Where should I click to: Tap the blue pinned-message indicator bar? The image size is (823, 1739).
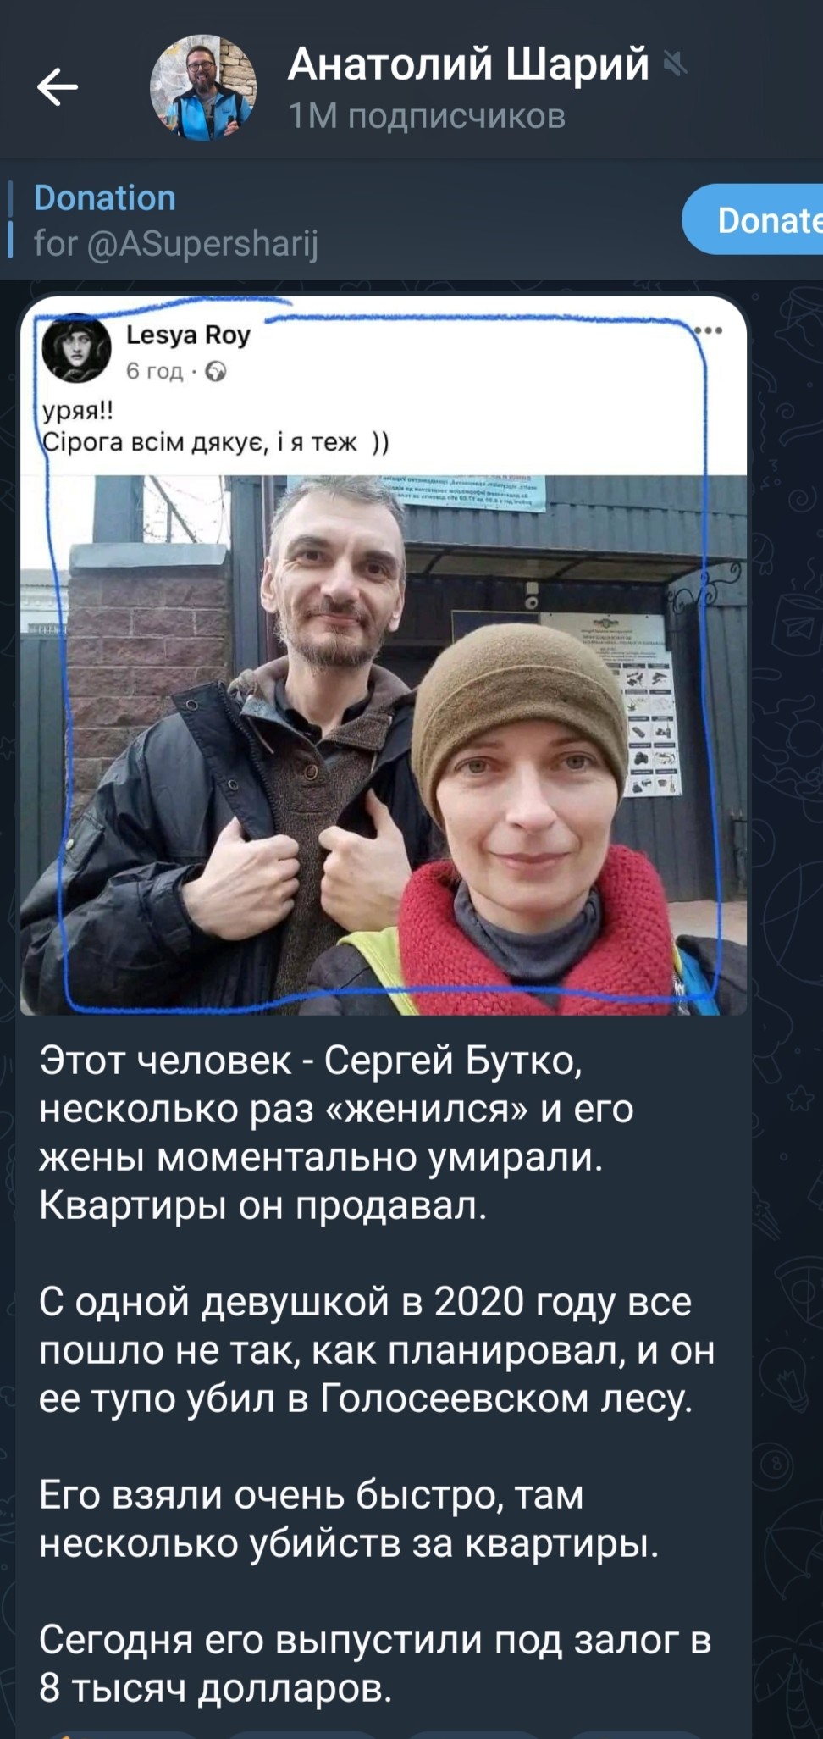(x=10, y=220)
